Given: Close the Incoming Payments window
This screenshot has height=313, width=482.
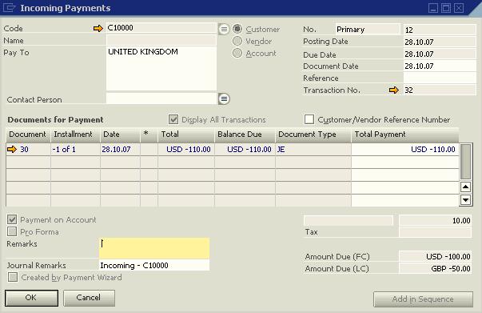Looking at the screenshot, I should coord(459,8).
